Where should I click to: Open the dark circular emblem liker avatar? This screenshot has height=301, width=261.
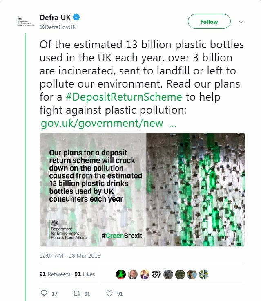pos(180,274)
